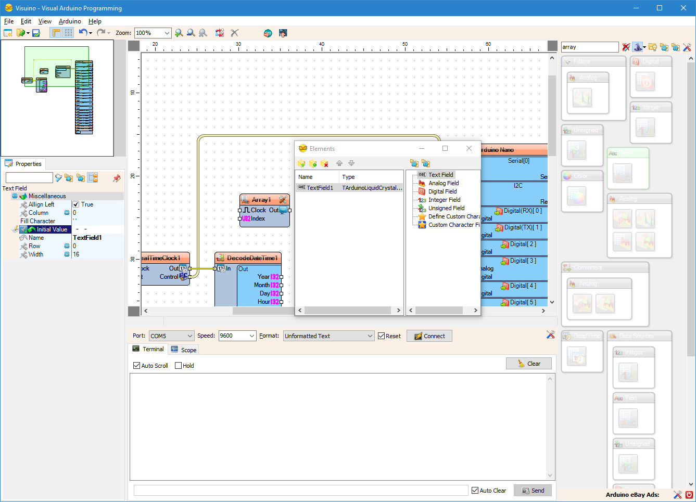Click the Undo arrow icon

point(83,32)
